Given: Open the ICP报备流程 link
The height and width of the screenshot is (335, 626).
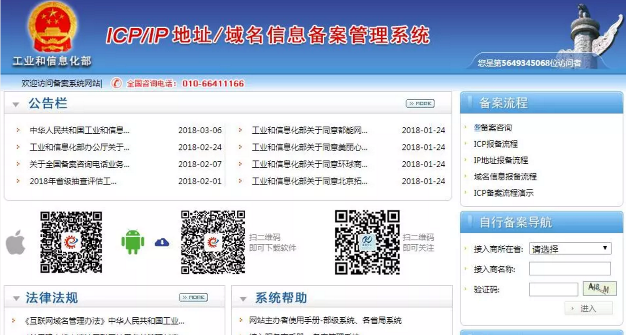Looking at the screenshot, I should click(x=496, y=144).
